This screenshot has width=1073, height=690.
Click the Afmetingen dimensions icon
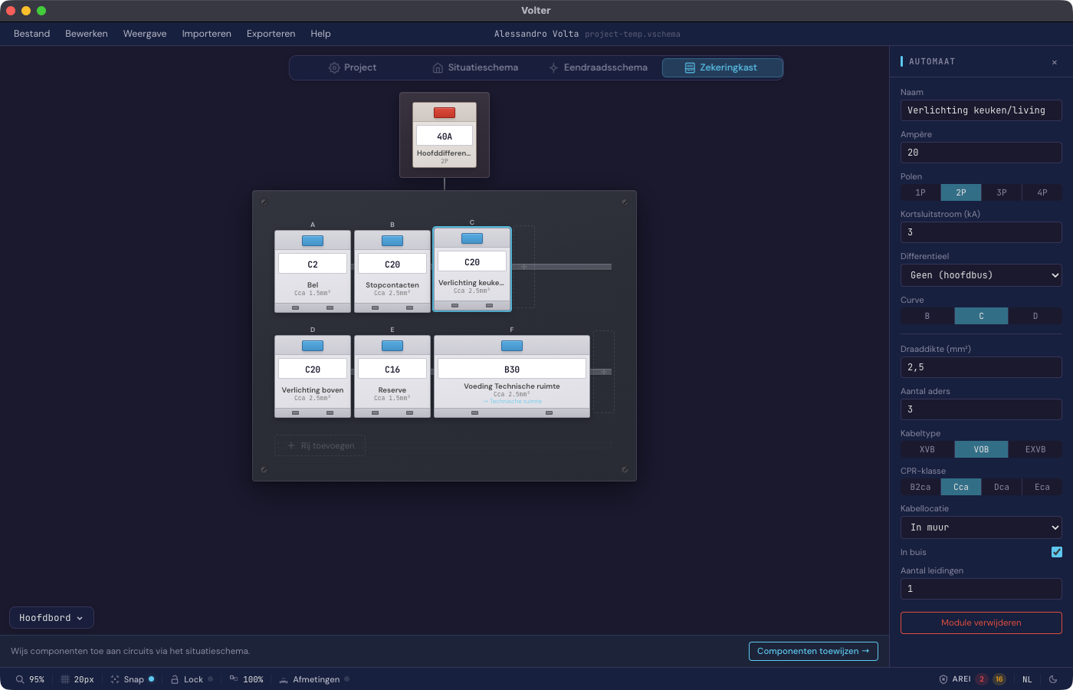tap(284, 679)
